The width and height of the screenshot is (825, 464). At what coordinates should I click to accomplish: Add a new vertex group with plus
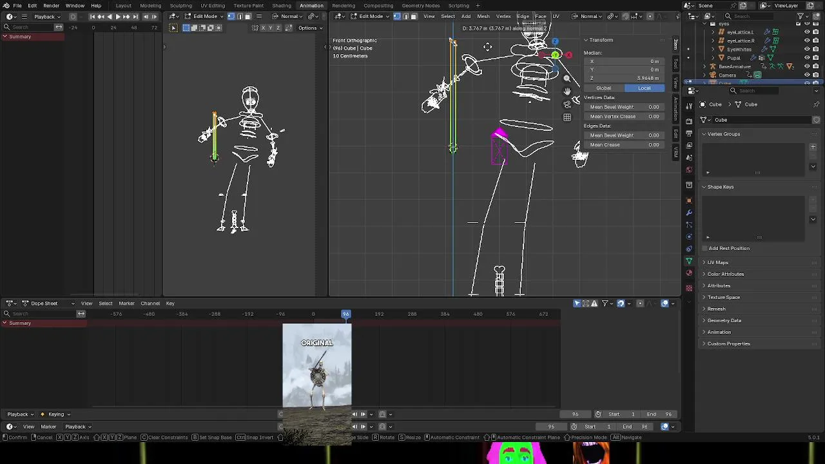point(813,147)
